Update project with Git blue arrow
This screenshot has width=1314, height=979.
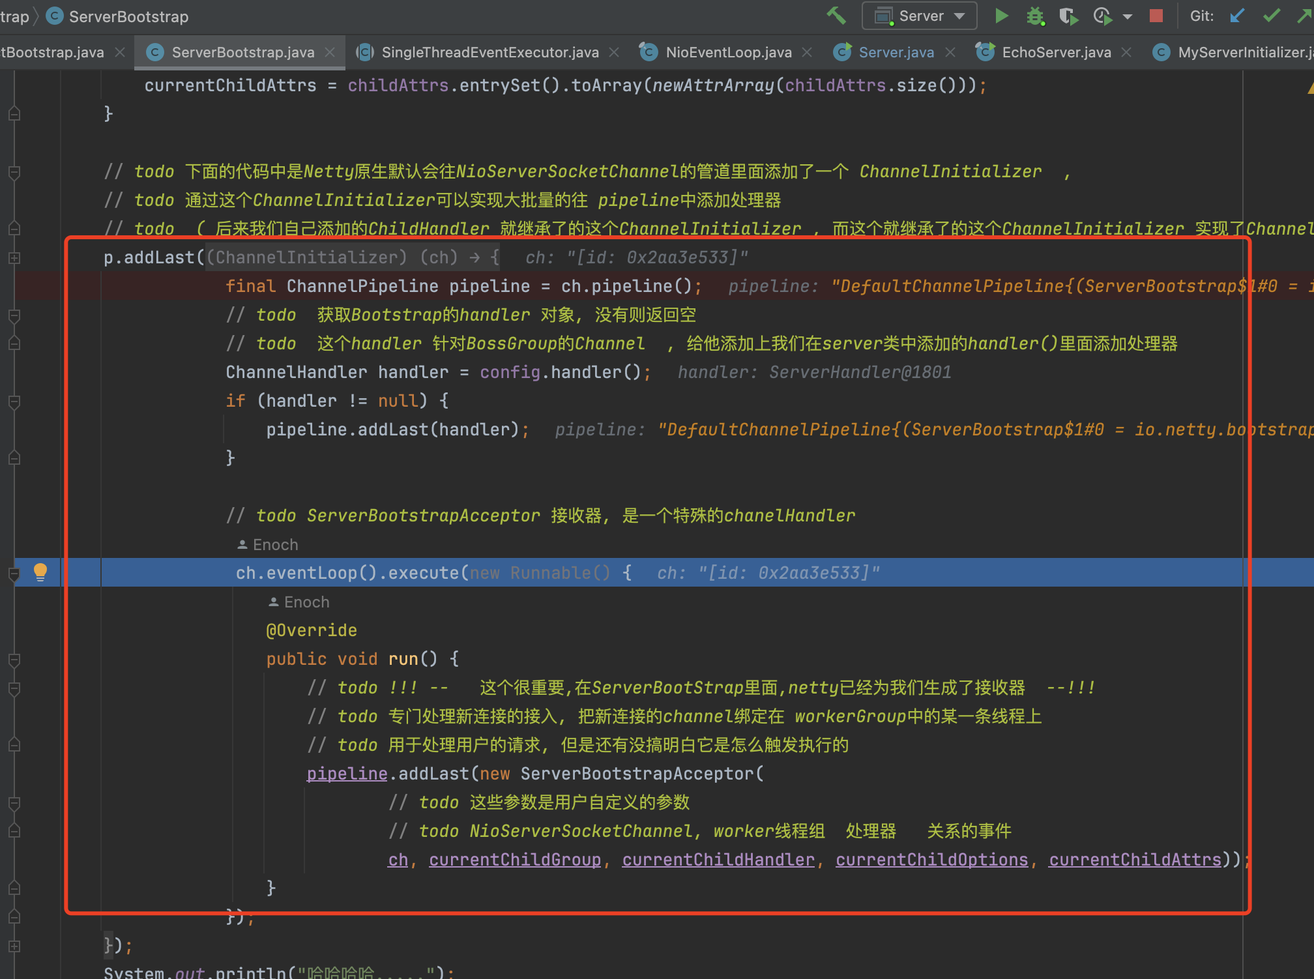(x=1237, y=16)
